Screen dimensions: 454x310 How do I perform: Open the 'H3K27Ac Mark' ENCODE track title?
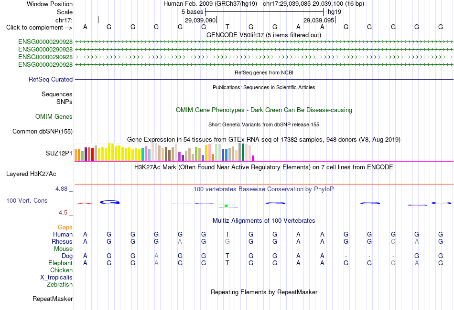click(x=263, y=167)
